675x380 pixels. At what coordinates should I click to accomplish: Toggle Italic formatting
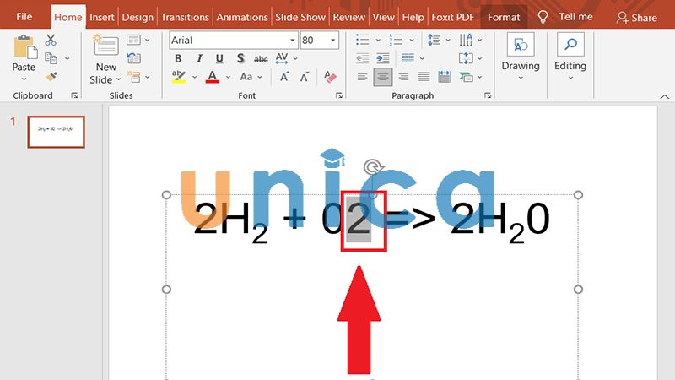pyautogui.click(x=199, y=58)
